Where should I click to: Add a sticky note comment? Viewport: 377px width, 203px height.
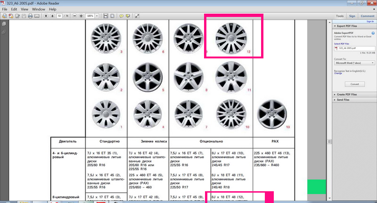click(121, 16)
